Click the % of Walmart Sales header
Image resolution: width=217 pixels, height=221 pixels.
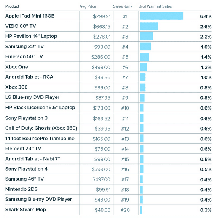(x=155, y=6)
